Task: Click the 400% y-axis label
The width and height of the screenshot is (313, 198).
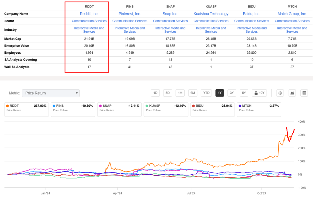Action: click(302, 122)
